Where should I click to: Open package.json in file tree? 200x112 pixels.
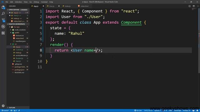(18, 70)
